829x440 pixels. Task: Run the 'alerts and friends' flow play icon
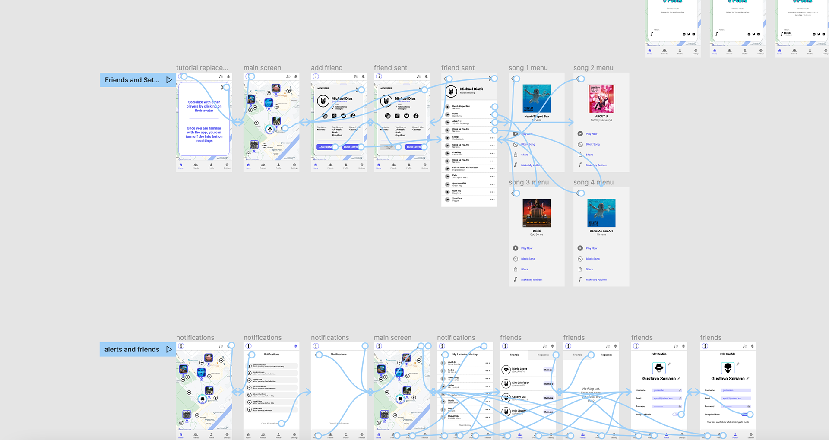coord(169,349)
